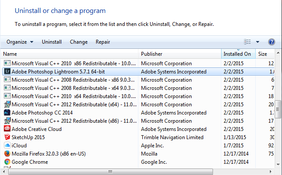Click the horizontal scrollbar thumb
The image size is (282, 175).
[x=111, y=172]
